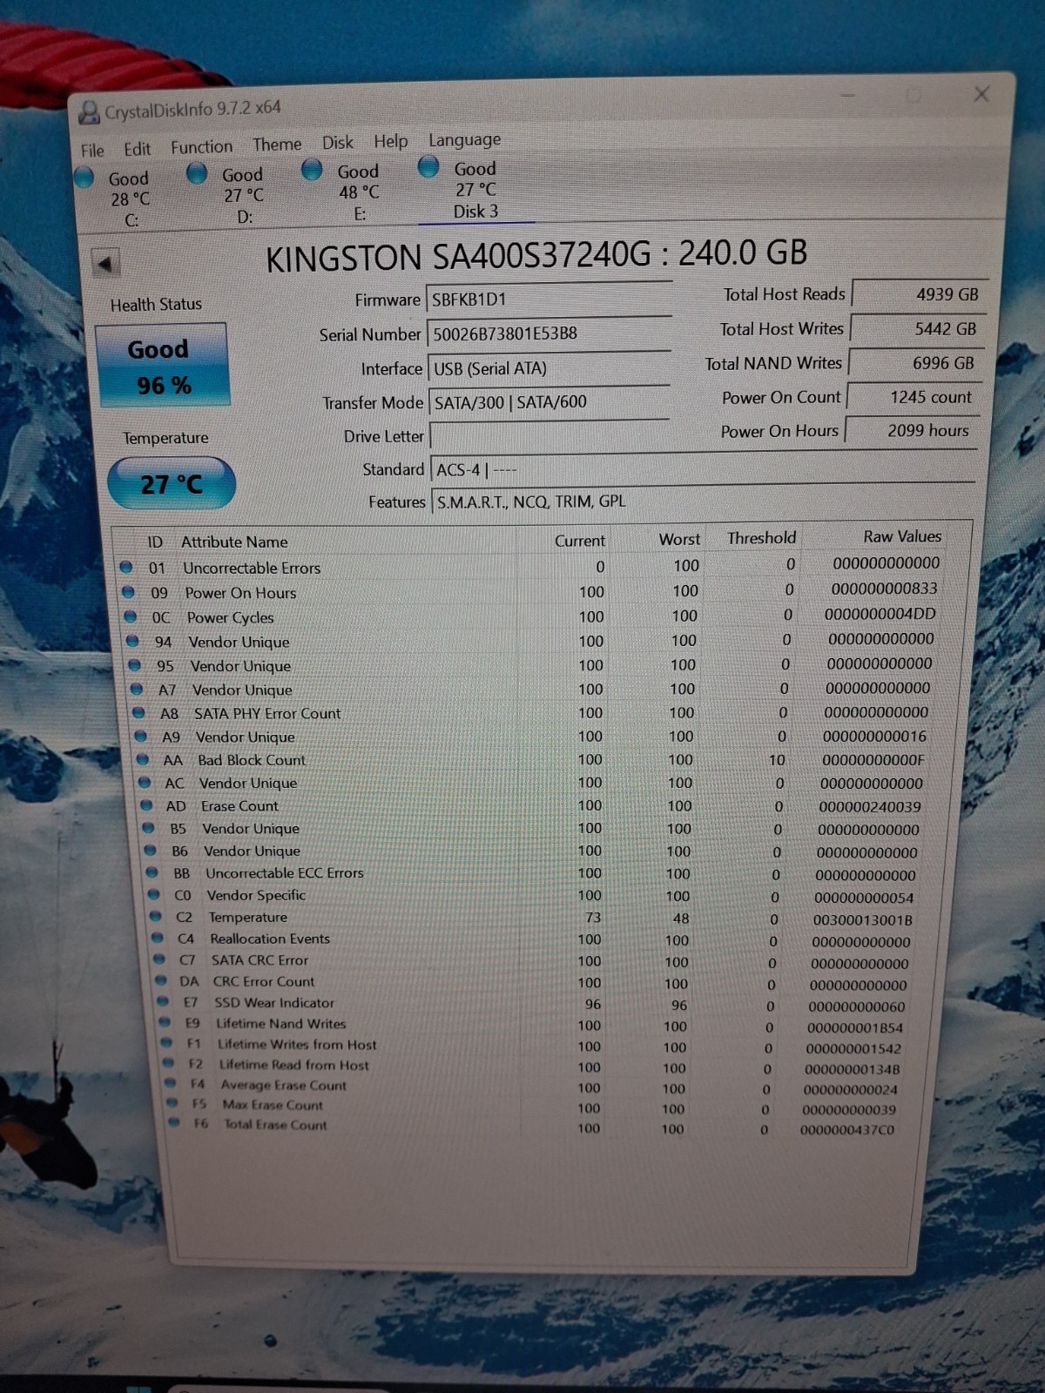The image size is (1045, 1393).
Task: Click the CrystalDiskInfo title bar icon
Action: [89, 112]
